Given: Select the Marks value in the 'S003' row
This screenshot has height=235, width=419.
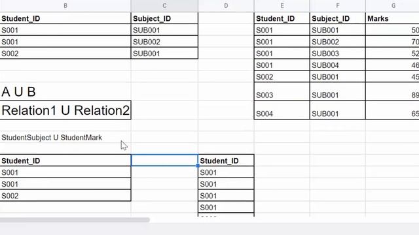Looking at the screenshot, I should tap(392, 91).
